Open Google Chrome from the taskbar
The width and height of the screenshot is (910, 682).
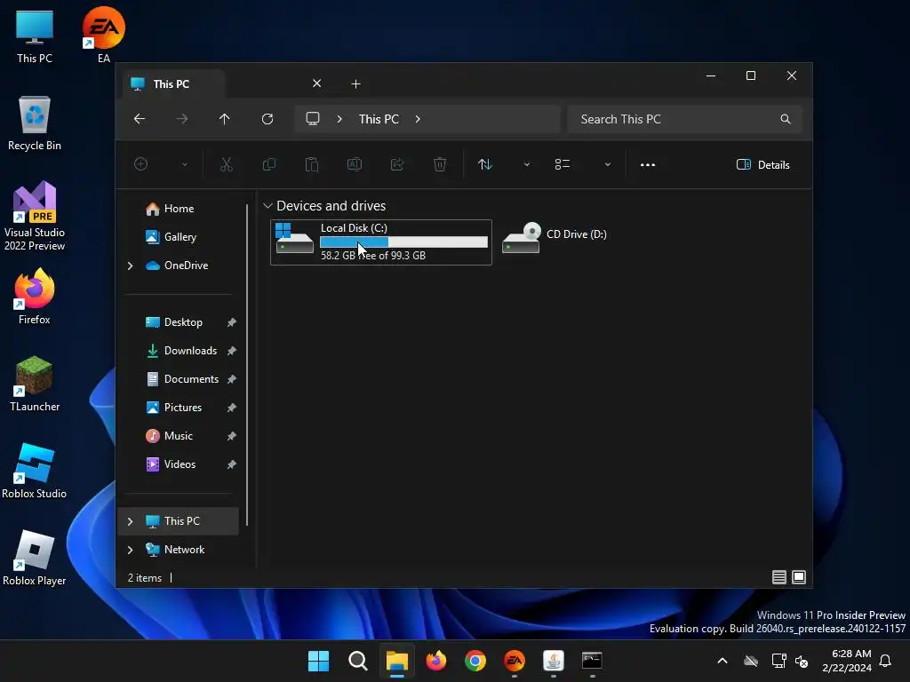475,661
